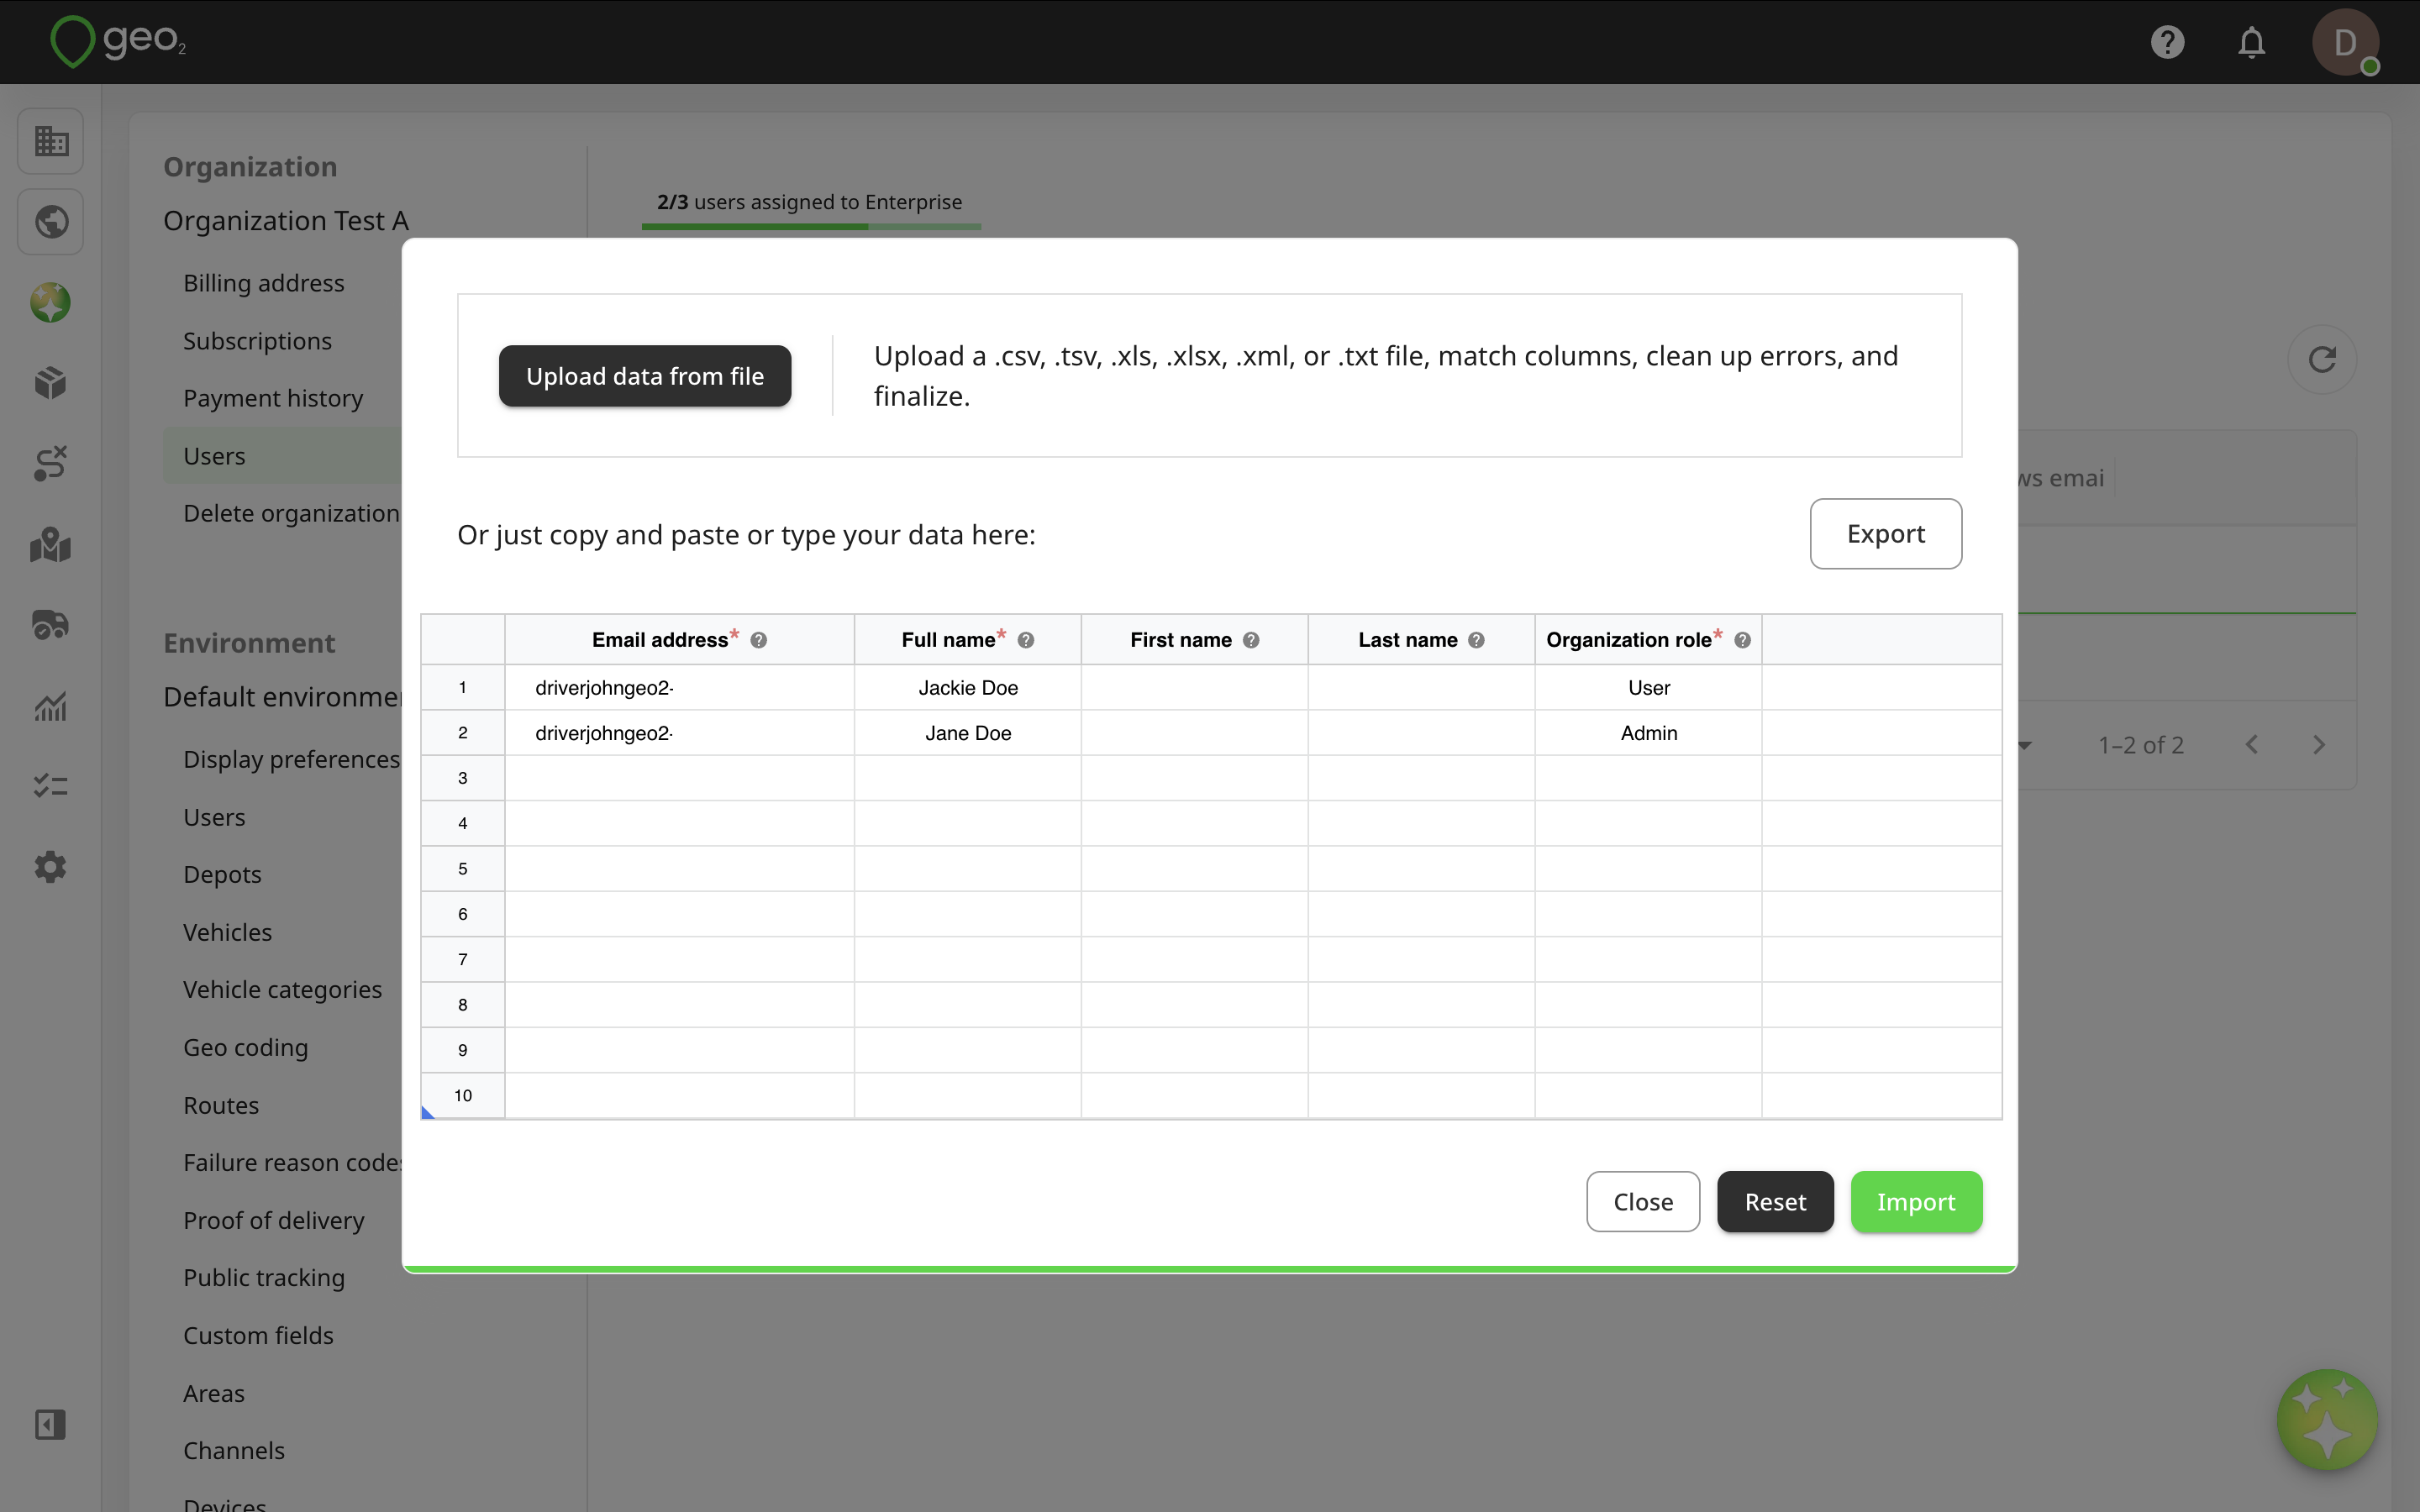
Task: Click the Export button
Action: tap(1886, 534)
